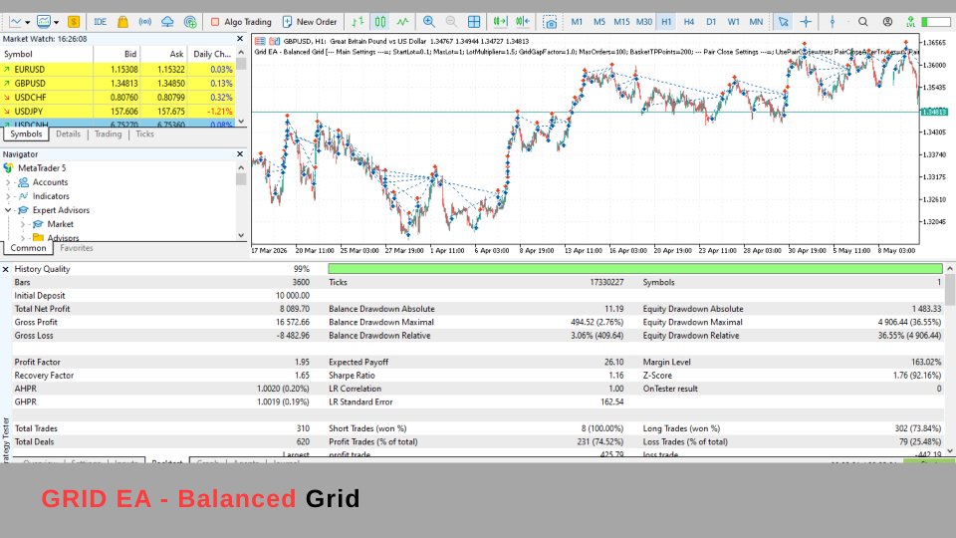Switch to Trading tab in Market Watch
Viewport: 956px width, 538px height.
pos(108,134)
